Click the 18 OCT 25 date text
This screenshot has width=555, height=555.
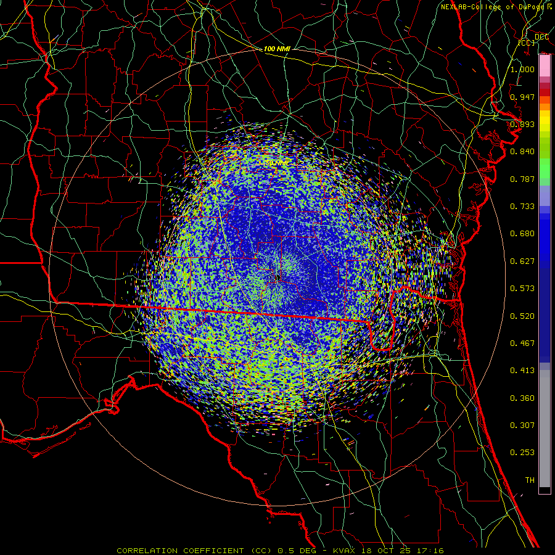387,551
